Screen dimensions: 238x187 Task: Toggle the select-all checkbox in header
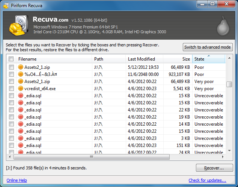coord(11,59)
